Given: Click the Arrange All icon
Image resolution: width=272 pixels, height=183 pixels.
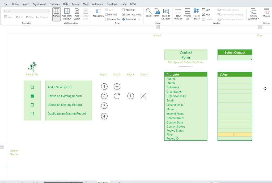Looking at the screenshot, I should (188, 11).
